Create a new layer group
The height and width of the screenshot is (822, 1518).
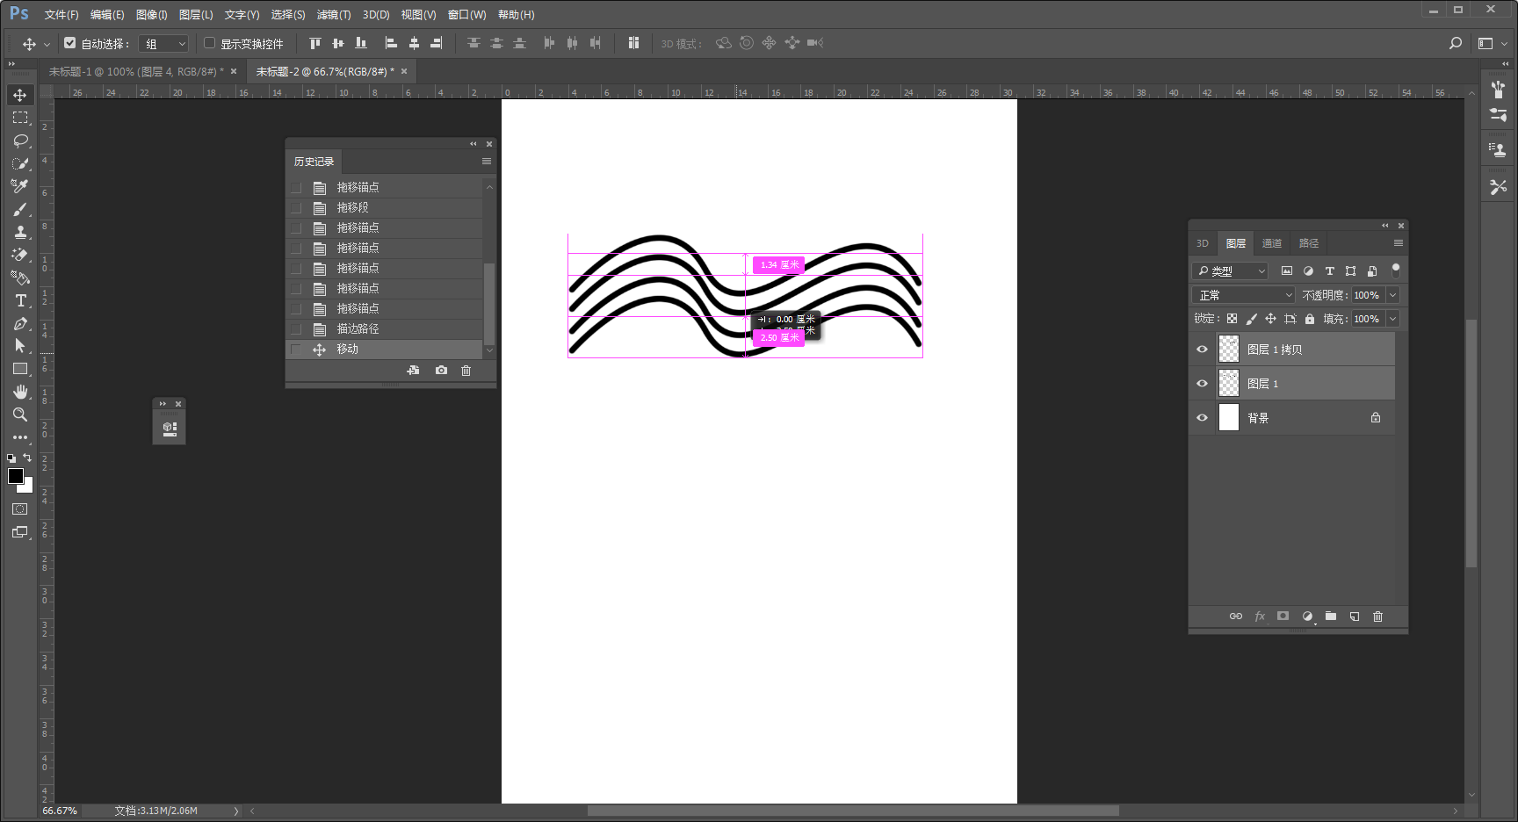pyautogui.click(x=1331, y=616)
